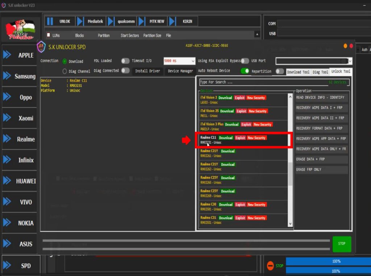This screenshot has height=276, width=371.
Task: Click the pause icon beside UNLOK
Action: pos(50,21)
